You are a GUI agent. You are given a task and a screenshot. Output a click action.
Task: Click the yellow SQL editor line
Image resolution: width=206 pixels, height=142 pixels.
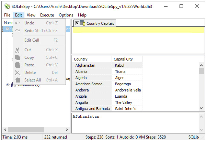point(138,30)
